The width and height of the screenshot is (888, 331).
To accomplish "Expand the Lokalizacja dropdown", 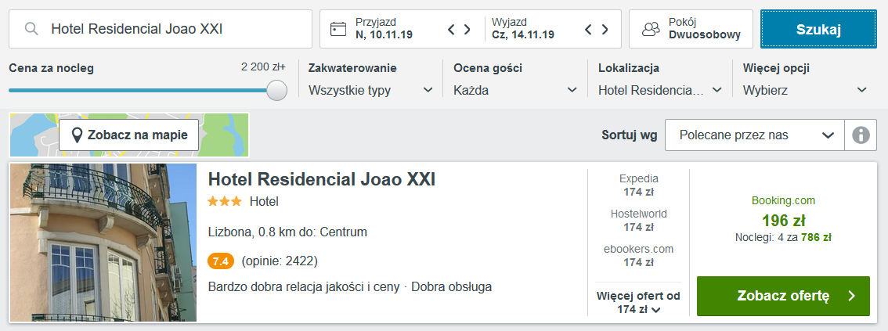I will (x=660, y=90).
